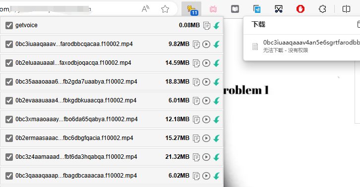Expand 0b2eluaauaaal...faxodbjoqacqa.f10002.mp4 entry details

tap(73, 63)
